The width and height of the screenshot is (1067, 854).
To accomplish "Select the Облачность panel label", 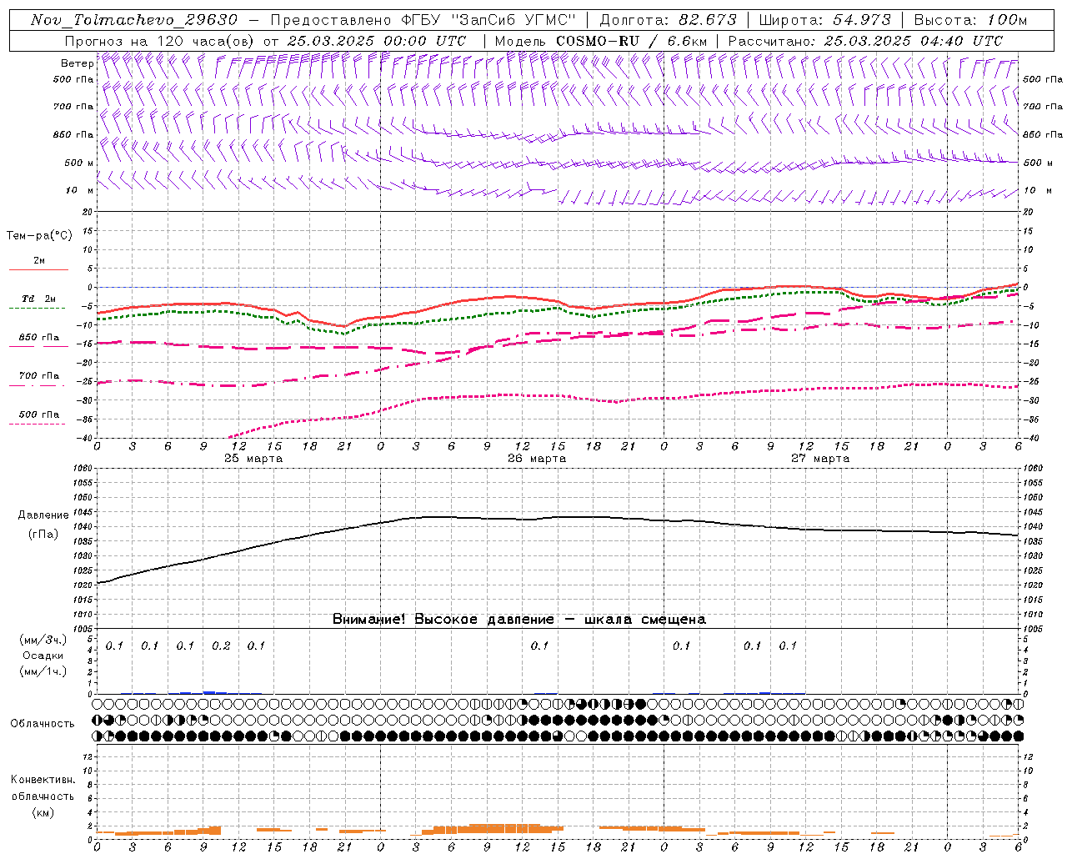I will tap(43, 723).
